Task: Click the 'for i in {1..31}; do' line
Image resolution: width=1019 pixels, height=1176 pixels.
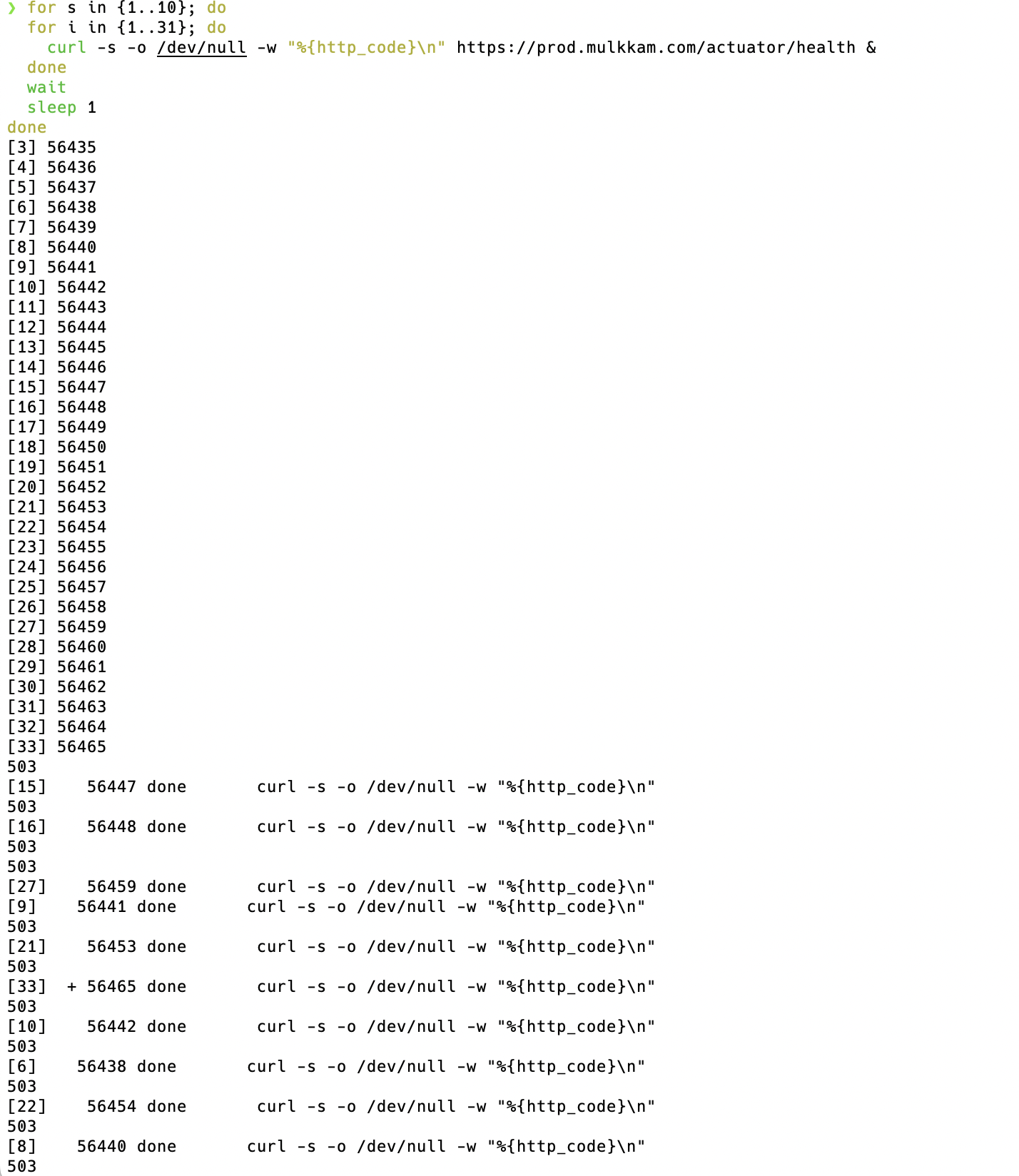Action: coord(126,27)
